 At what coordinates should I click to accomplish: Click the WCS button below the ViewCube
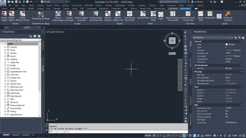tap(172, 54)
